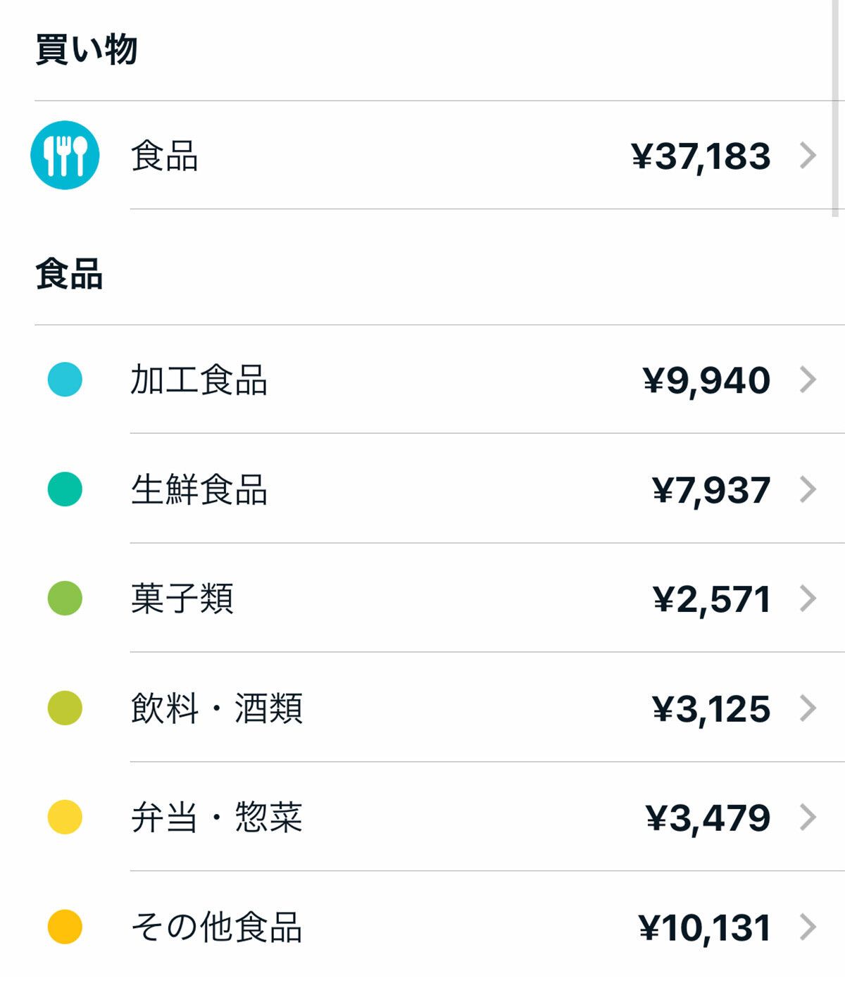Click the cyan dot beside 加工食品
Screen dimensions: 845x983
[x=65, y=380]
